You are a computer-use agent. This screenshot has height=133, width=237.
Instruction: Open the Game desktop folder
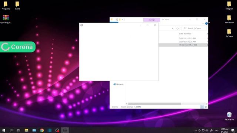pyautogui.click(x=17, y=6)
